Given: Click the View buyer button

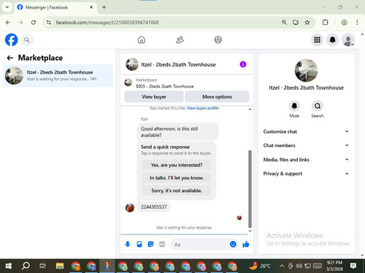Looking at the screenshot, I should tap(154, 97).
